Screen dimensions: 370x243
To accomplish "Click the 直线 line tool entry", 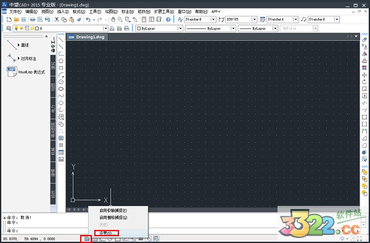I will point(25,45).
